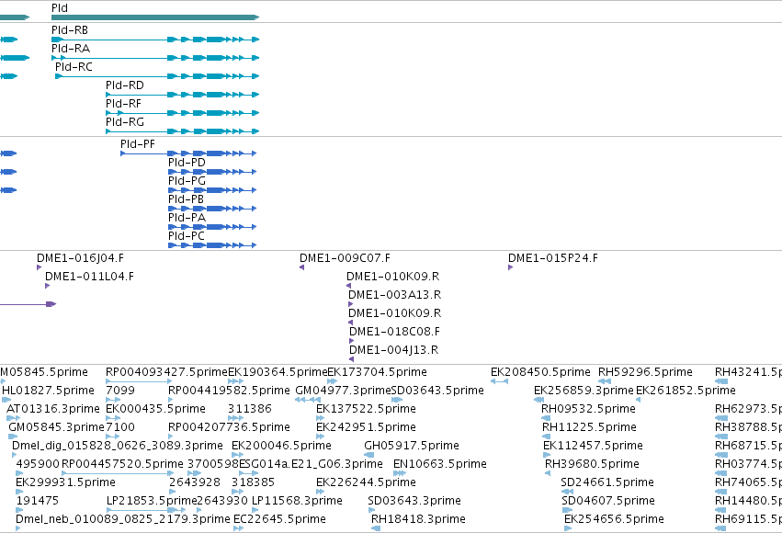The width and height of the screenshot is (782, 533).
Task: Click EST GH05917.5prime
Action: click(412, 447)
